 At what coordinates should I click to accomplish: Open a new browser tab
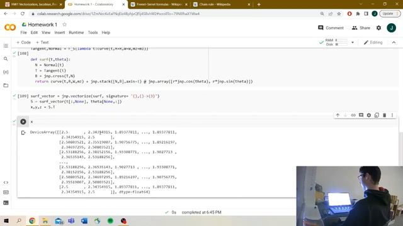pos(259,4)
